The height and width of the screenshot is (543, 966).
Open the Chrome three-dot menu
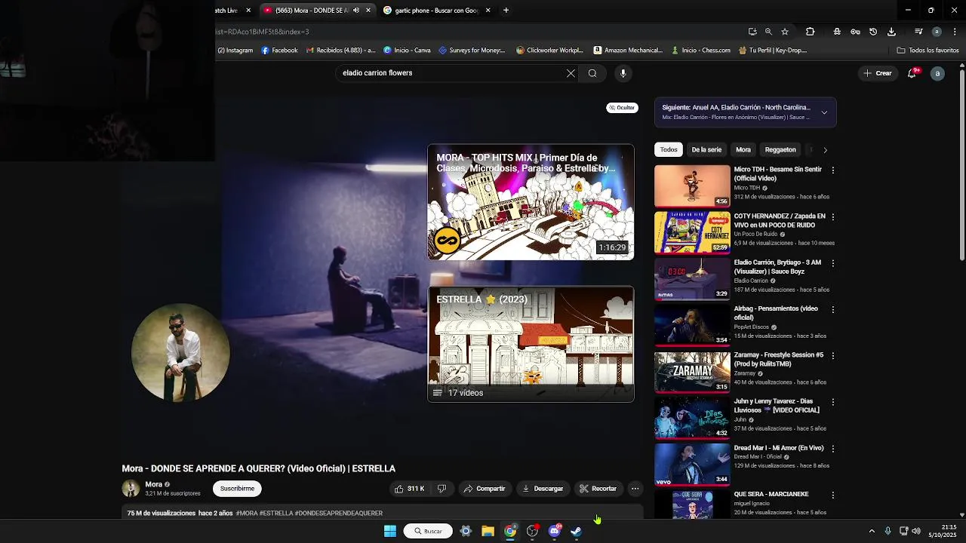[x=955, y=32]
